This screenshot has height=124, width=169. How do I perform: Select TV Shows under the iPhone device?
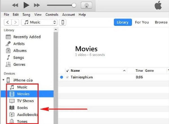pyautogui.click(x=25, y=101)
